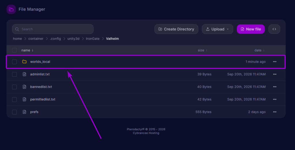This screenshot has height=150, width=295.
Task: Open permittedlist.txt file name
Action: [43, 99]
